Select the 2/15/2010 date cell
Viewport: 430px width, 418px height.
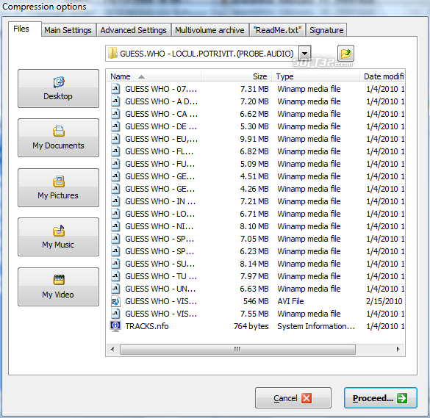click(x=384, y=301)
